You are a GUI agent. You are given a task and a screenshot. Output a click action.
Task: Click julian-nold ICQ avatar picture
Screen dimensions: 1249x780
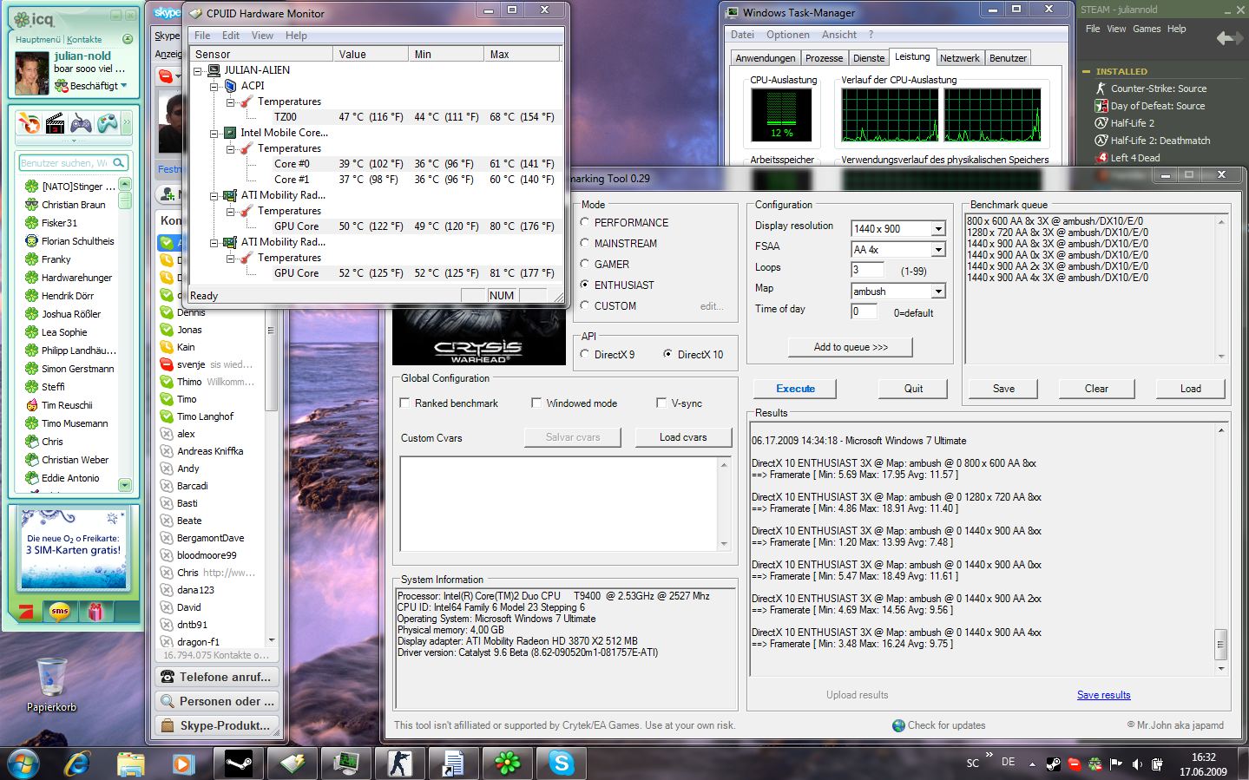32,74
